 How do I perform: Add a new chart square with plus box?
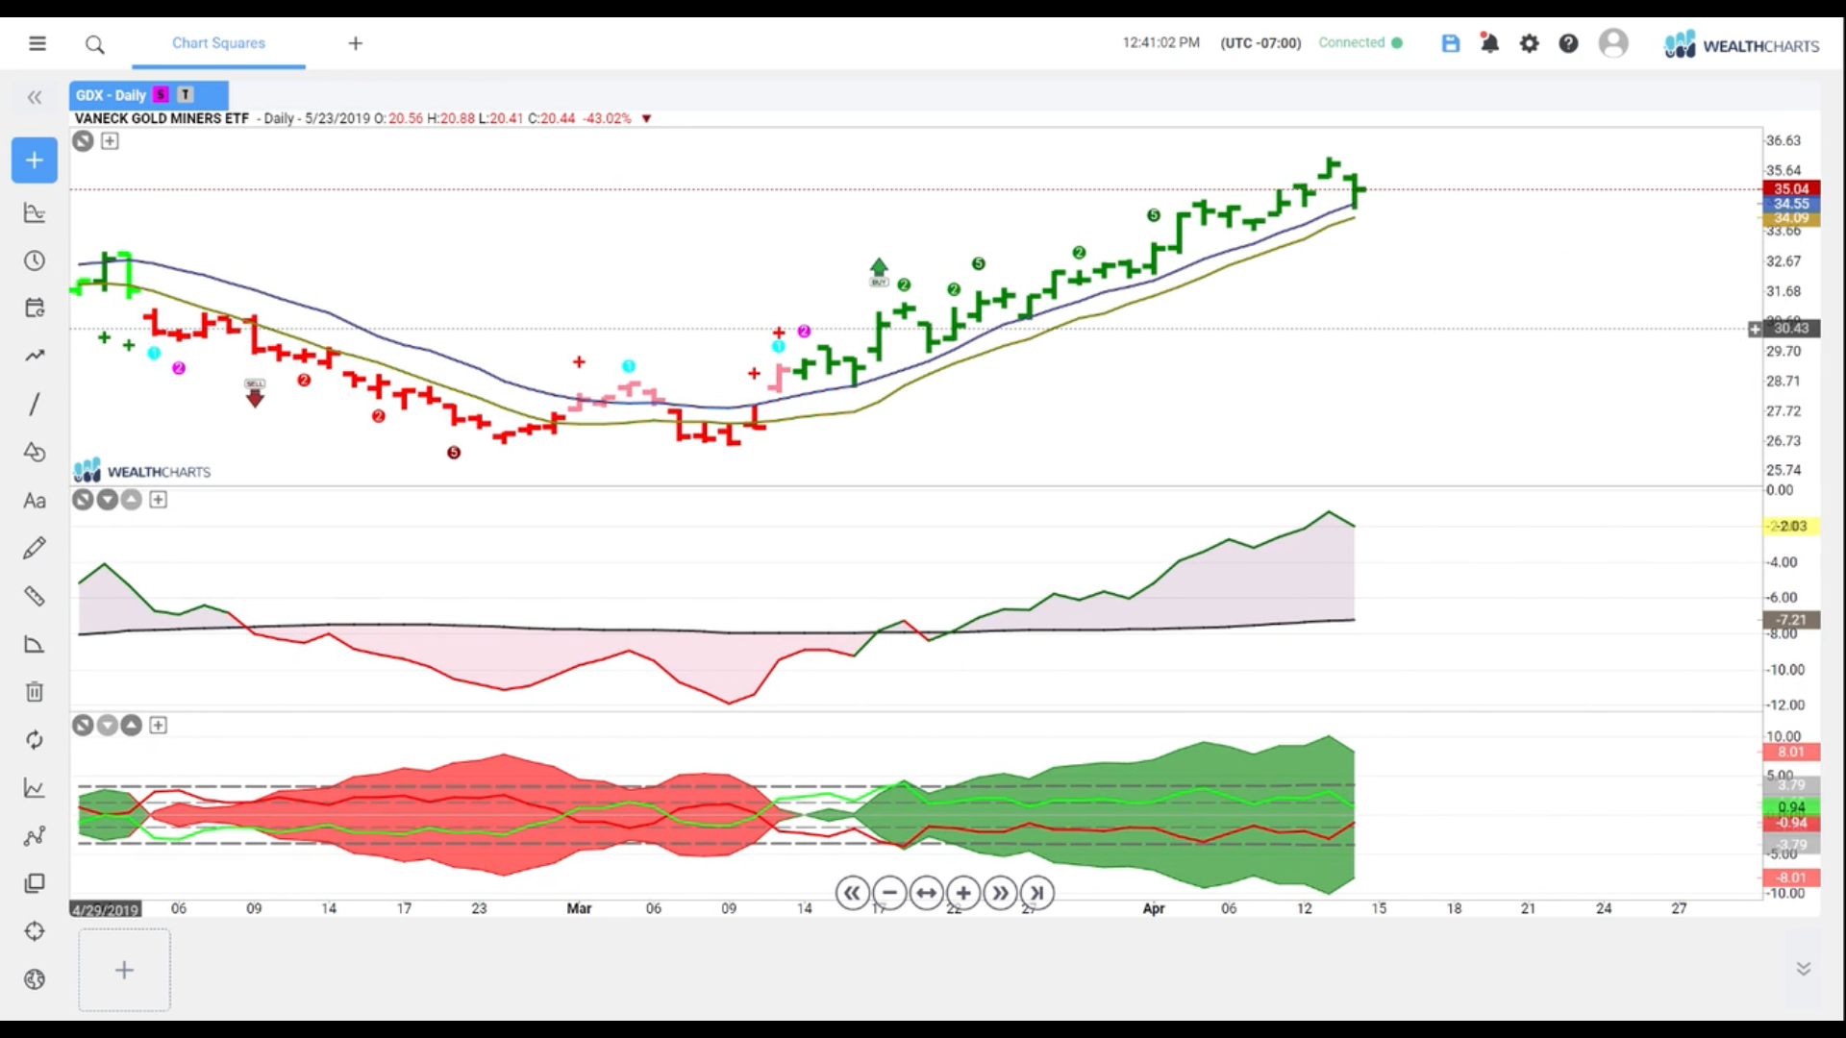click(x=124, y=970)
